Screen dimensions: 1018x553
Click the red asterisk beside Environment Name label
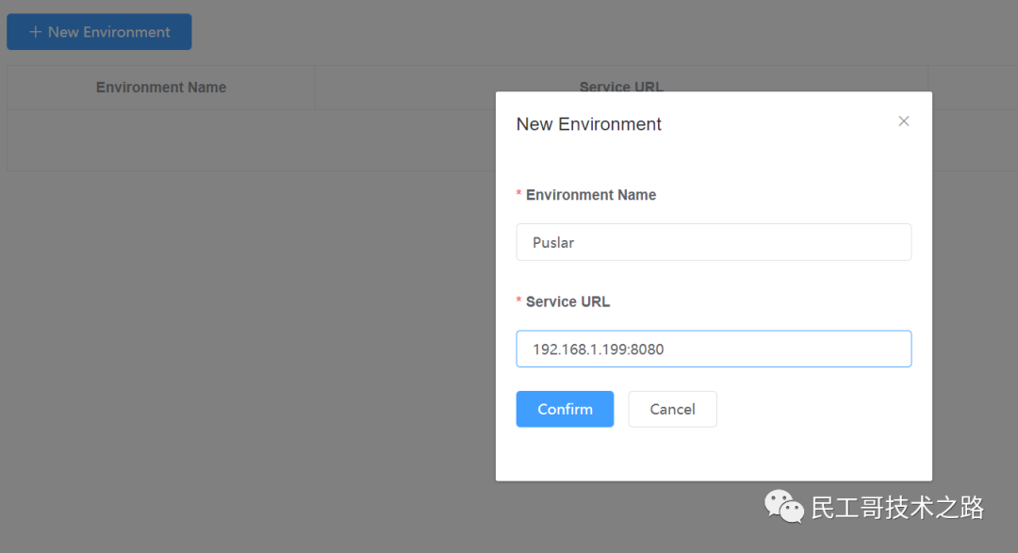[518, 193]
